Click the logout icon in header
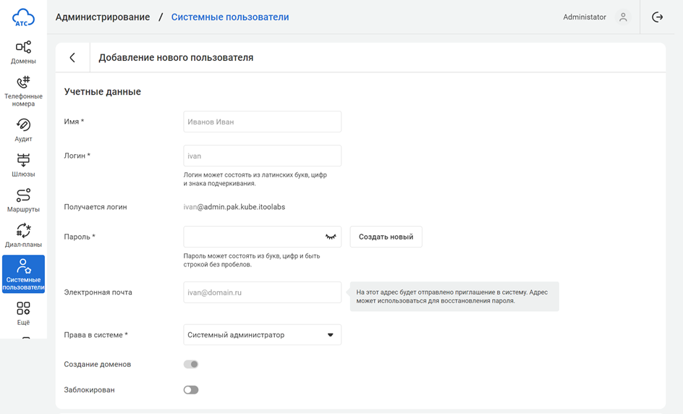The height and width of the screenshot is (414, 683). (657, 17)
